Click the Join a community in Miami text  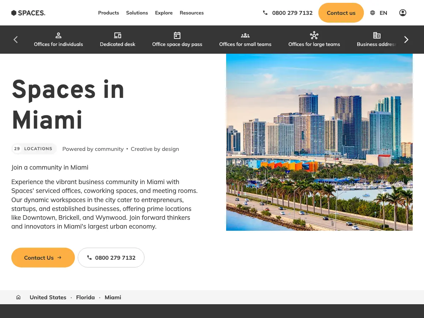50,167
